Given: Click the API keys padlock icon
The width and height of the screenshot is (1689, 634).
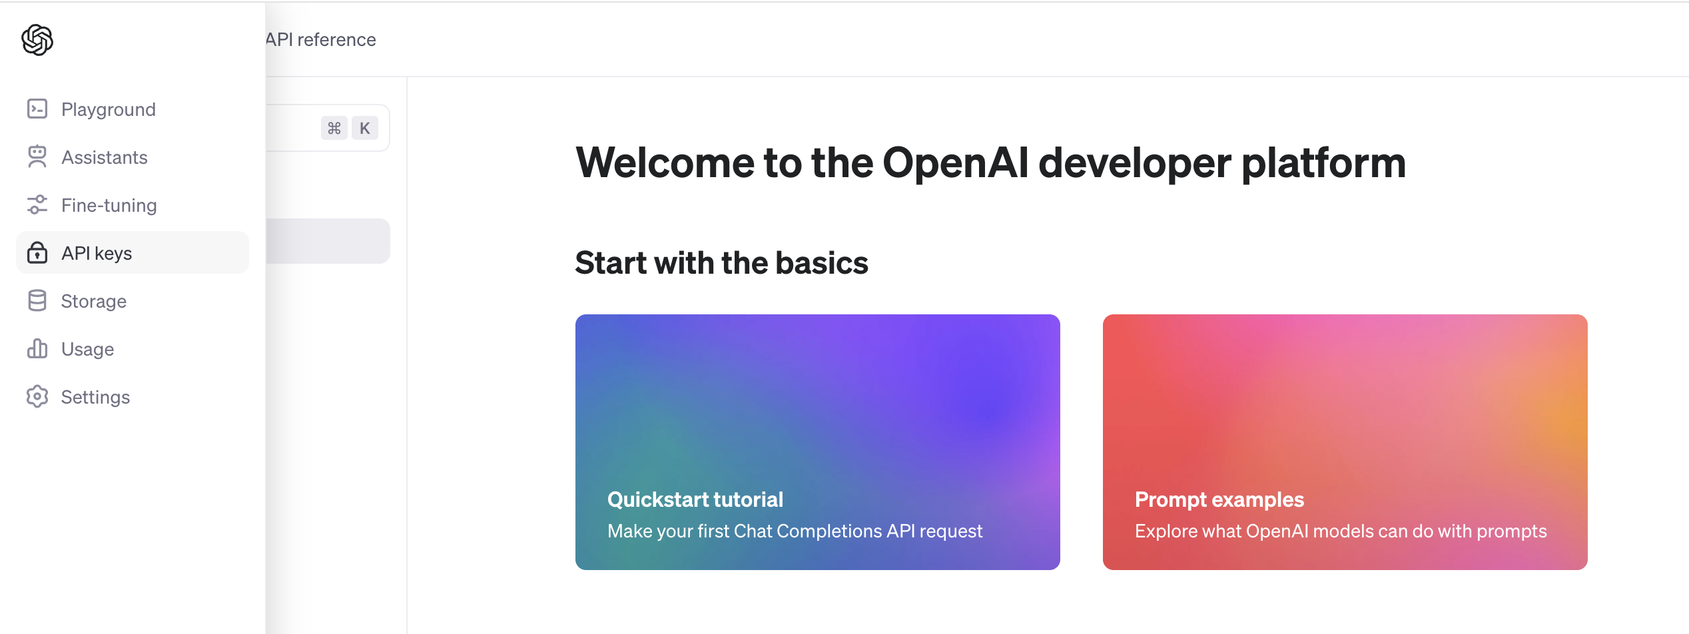Looking at the screenshot, I should 37,253.
